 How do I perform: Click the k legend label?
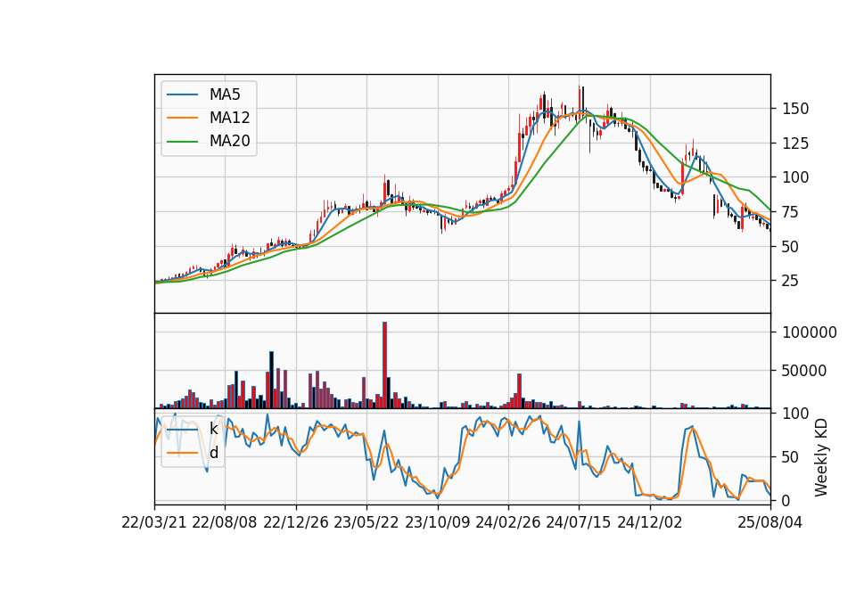click(x=213, y=429)
